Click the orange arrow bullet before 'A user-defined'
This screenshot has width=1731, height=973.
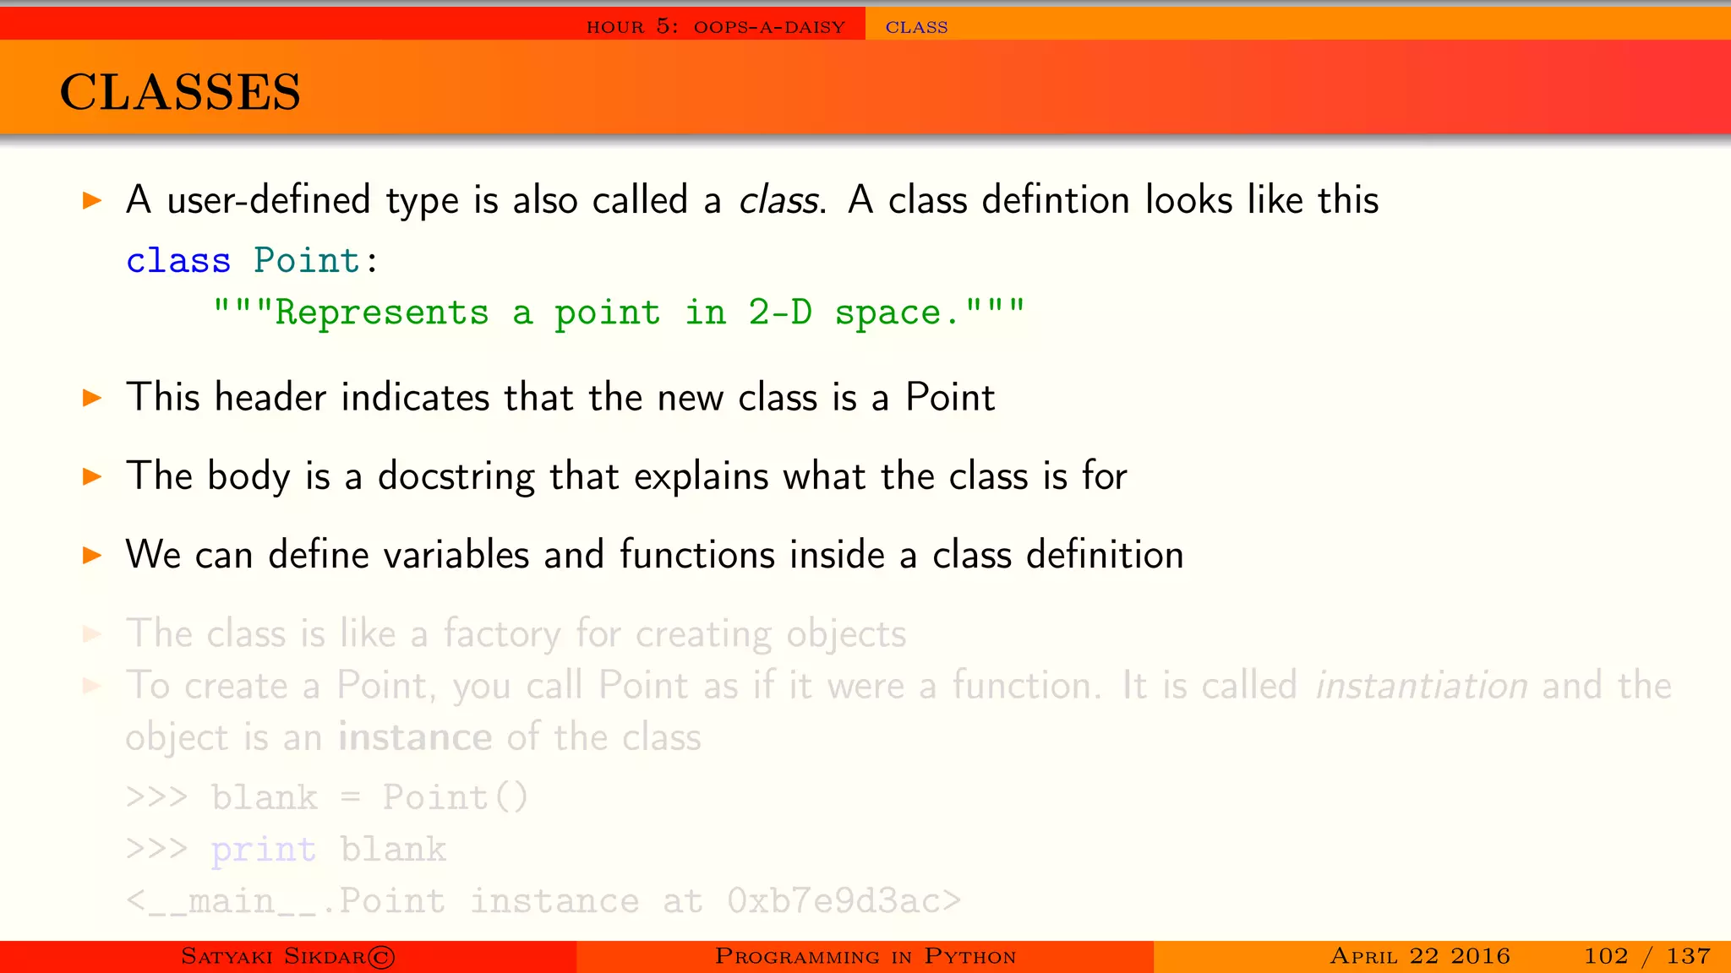(92, 201)
